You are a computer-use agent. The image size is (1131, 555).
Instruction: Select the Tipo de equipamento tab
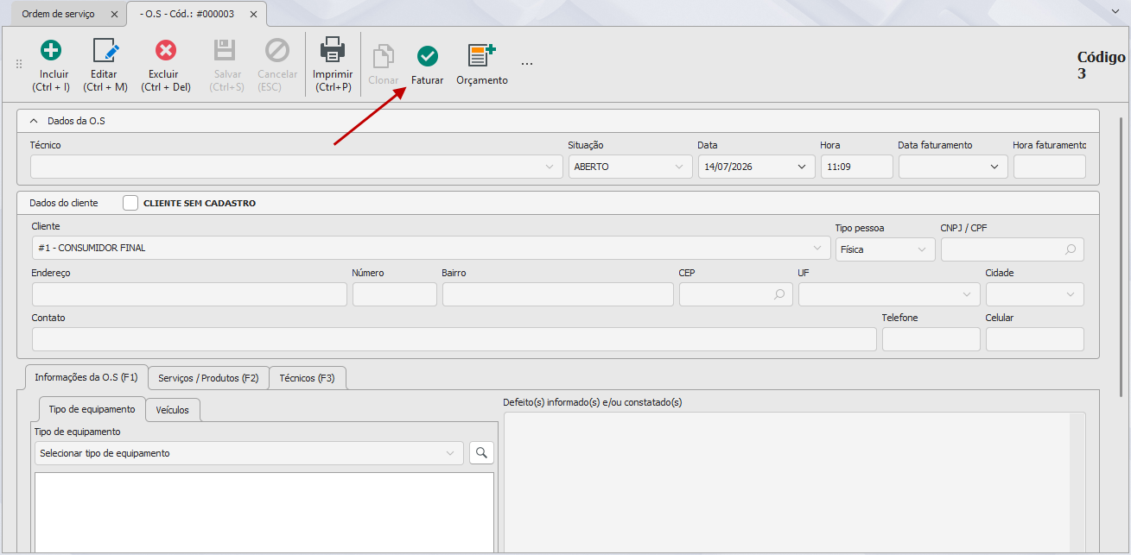(x=92, y=409)
